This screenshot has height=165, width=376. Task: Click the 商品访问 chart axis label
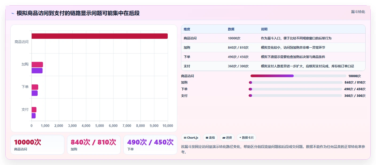pyautogui.click(x=22, y=42)
